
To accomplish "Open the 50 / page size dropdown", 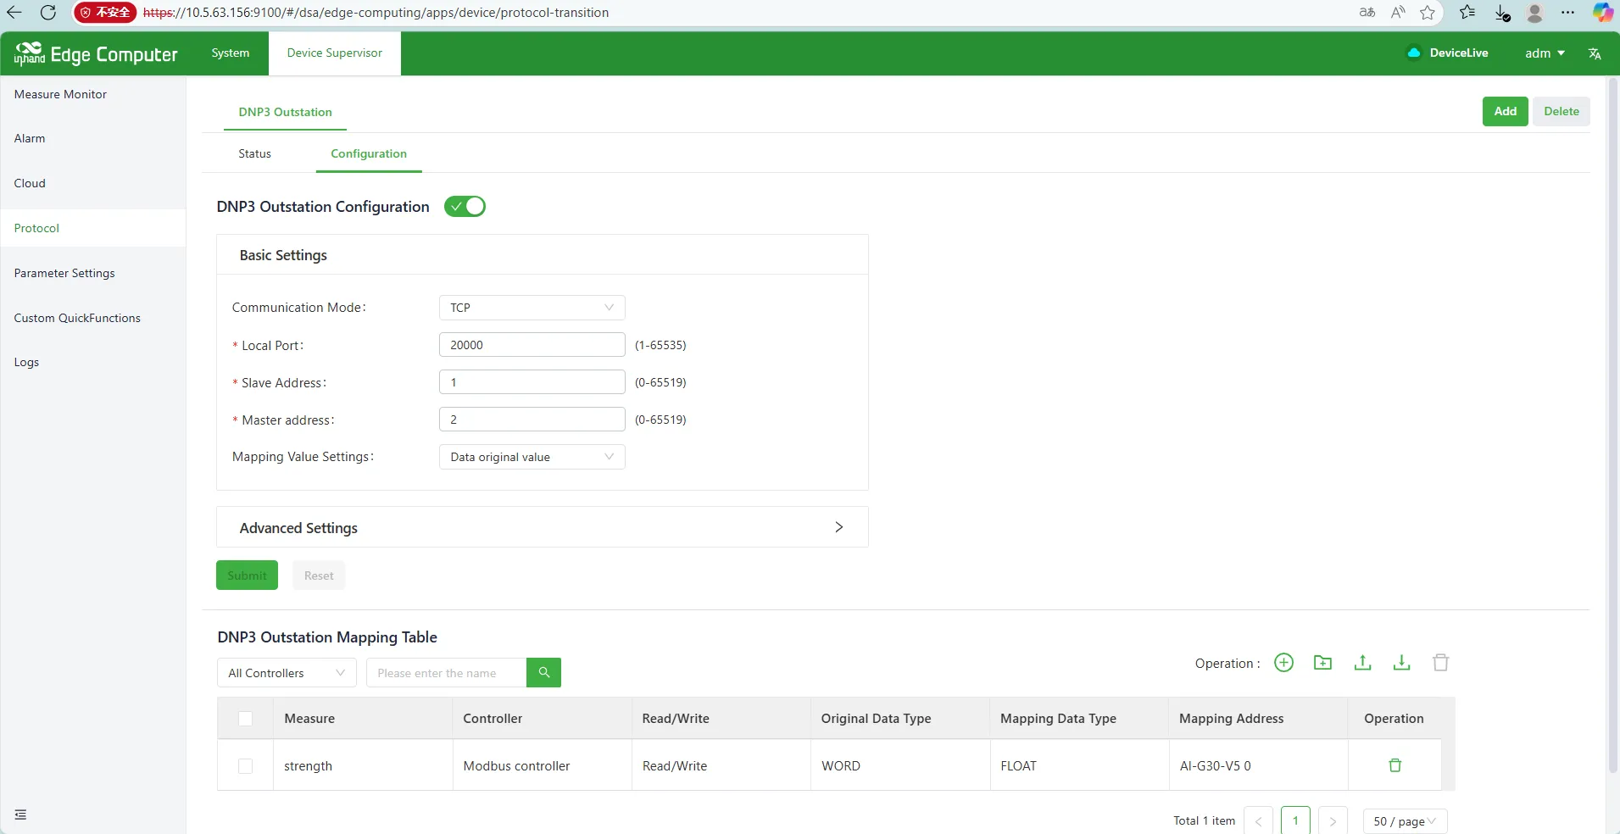I will pos(1405,821).
